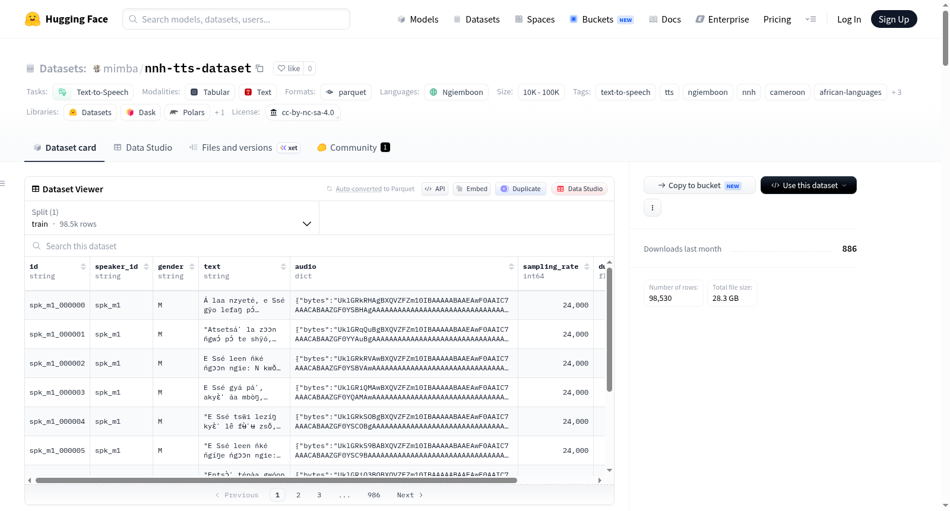
Task: Select the Datasets library tag
Action: pyautogui.click(x=90, y=112)
